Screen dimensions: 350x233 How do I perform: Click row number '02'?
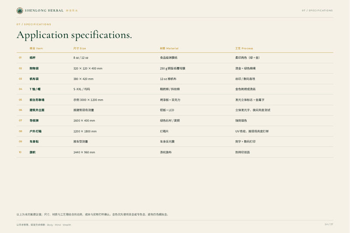[20, 69]
